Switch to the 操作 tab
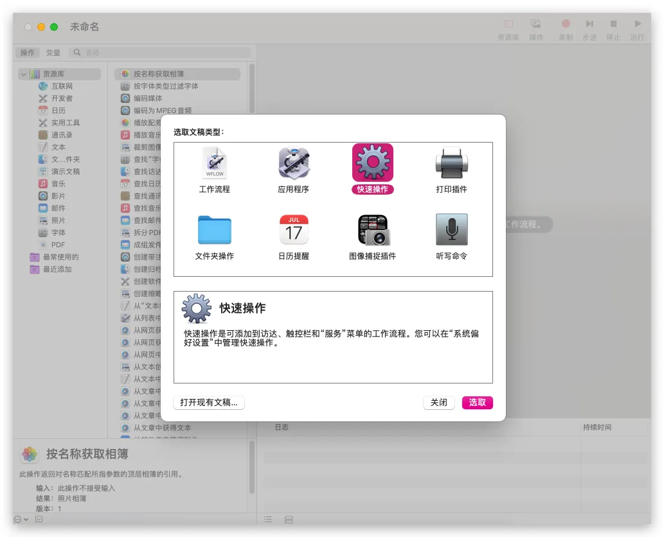This screenshot has height=537, width=664. [28, 53]
